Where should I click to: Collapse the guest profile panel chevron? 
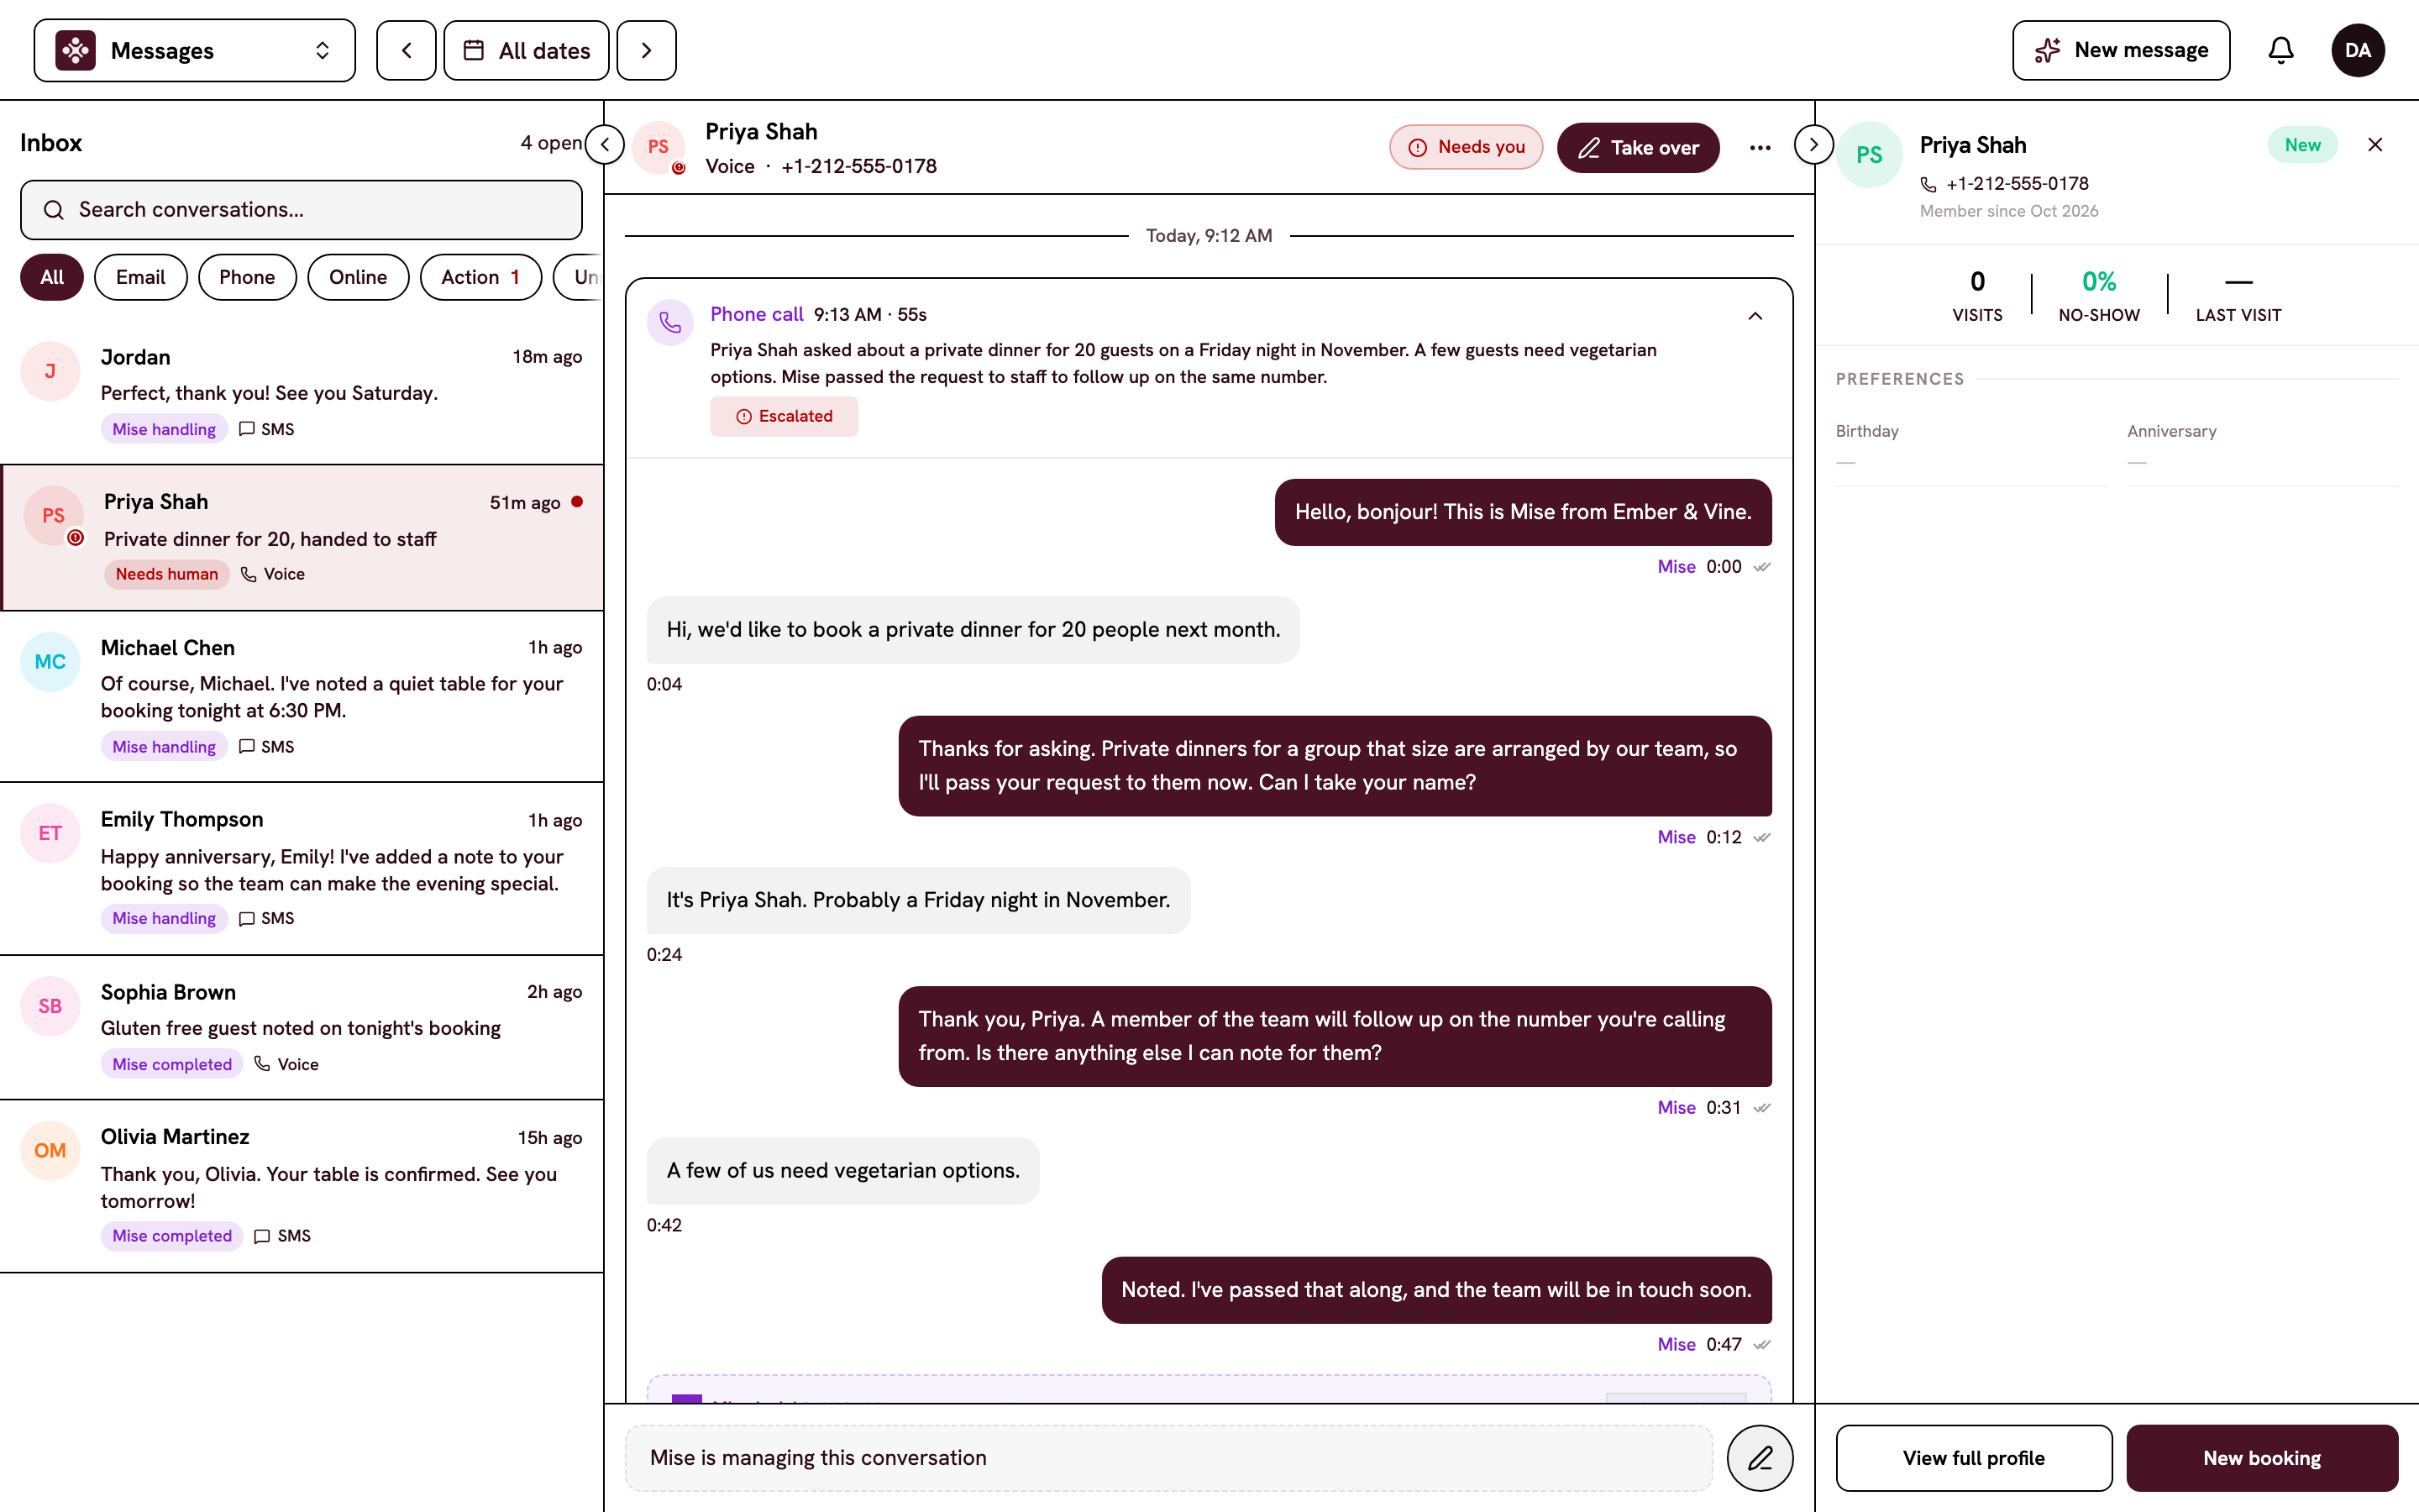click(1813, 144)
